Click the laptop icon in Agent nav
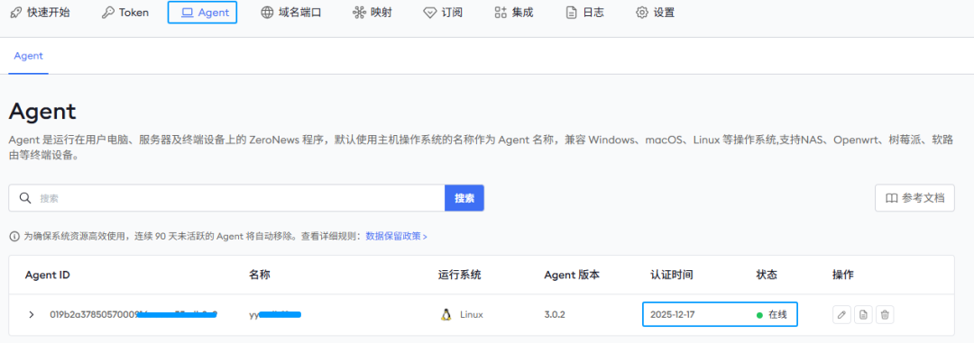 coord(187,13)
